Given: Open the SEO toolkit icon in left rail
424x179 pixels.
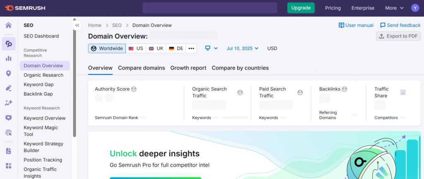Looking at the screenshot, I should coord(8,43).
